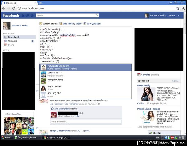Choose RJ111')) CluB group suggestion
The height and width of the screenshot is (146, 187).
85,95
